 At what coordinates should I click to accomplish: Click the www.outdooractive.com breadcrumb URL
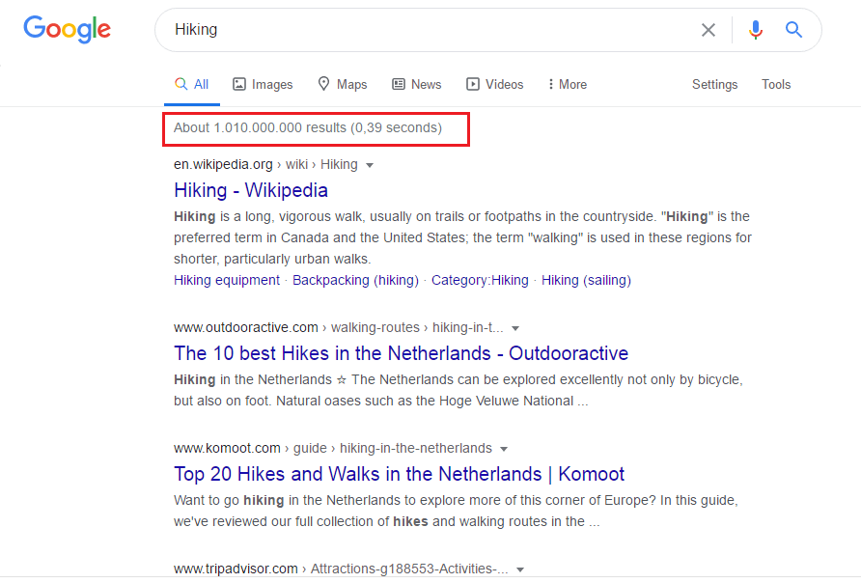coord(338,328)
